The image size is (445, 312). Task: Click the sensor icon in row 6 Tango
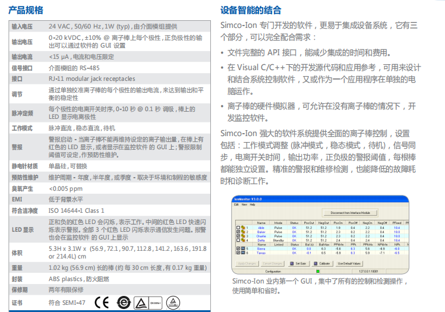(x=243, y=253)
